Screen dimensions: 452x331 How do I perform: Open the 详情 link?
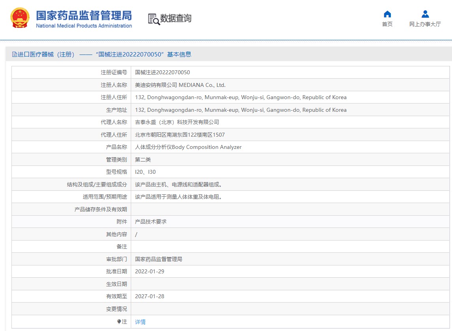[x=140, y=322]
